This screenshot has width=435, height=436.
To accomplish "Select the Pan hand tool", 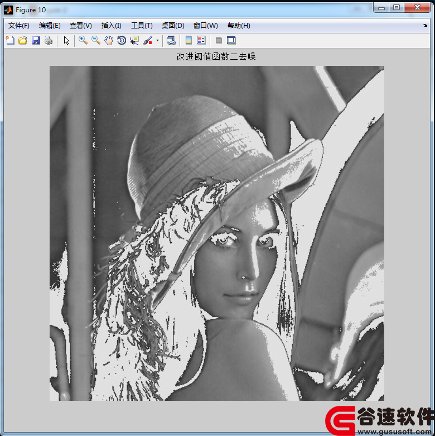I will click(109, 40).
